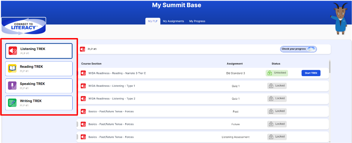Open the Listening TREK card
This screenshot has width=352, height=143.
coord(39,51)
